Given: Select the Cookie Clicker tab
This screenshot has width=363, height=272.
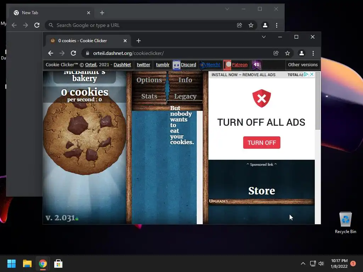Looking at the screenshot, I should [88, 41].
